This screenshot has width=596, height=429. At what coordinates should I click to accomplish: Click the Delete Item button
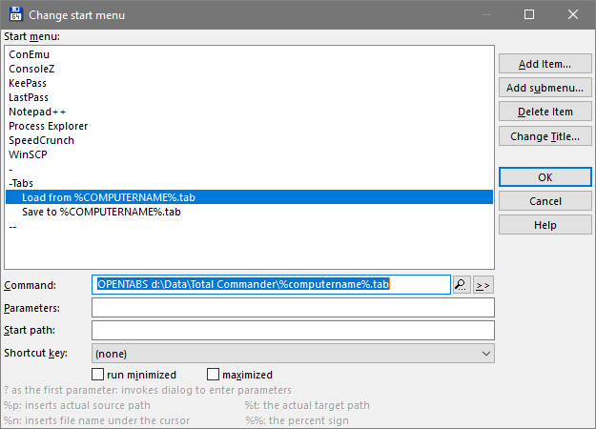[x=545, y=112]
